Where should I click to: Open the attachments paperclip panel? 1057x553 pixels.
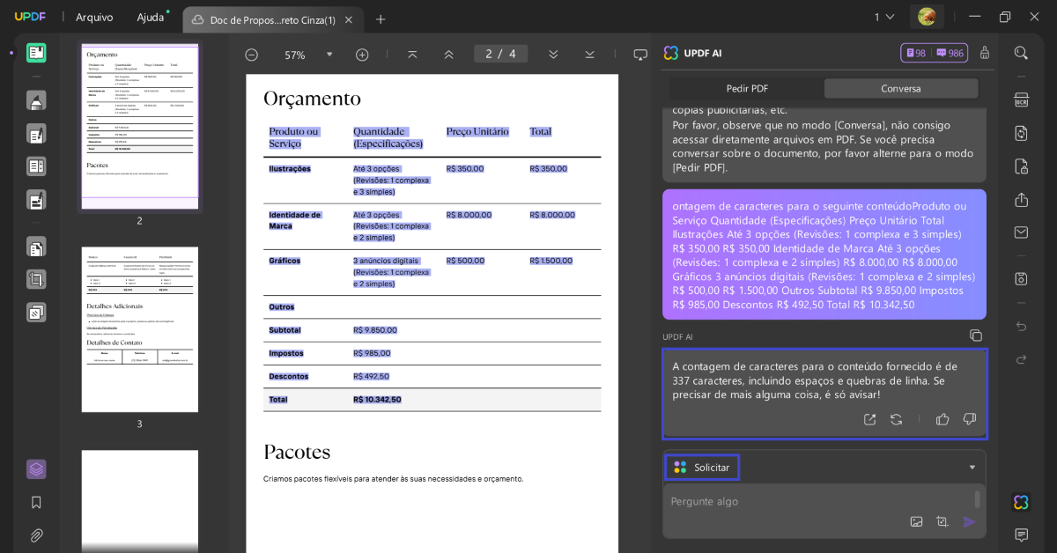36,535
